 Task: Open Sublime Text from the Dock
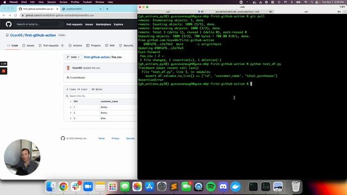[174, 187]
